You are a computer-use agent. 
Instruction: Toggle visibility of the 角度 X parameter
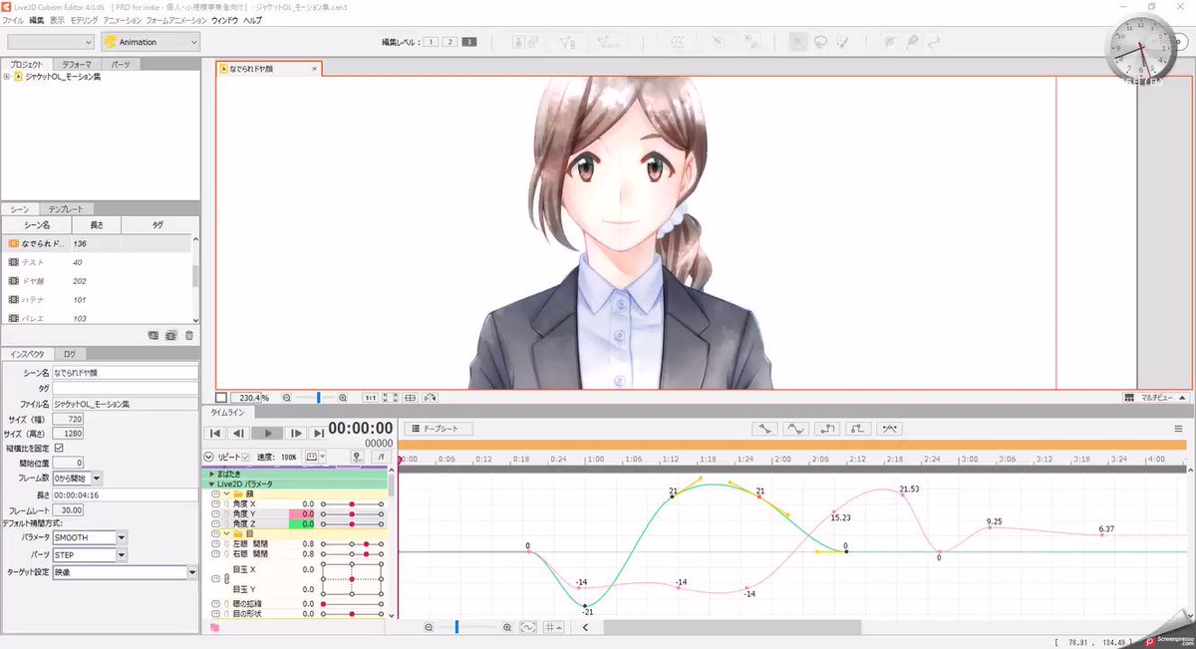(214, 503)
